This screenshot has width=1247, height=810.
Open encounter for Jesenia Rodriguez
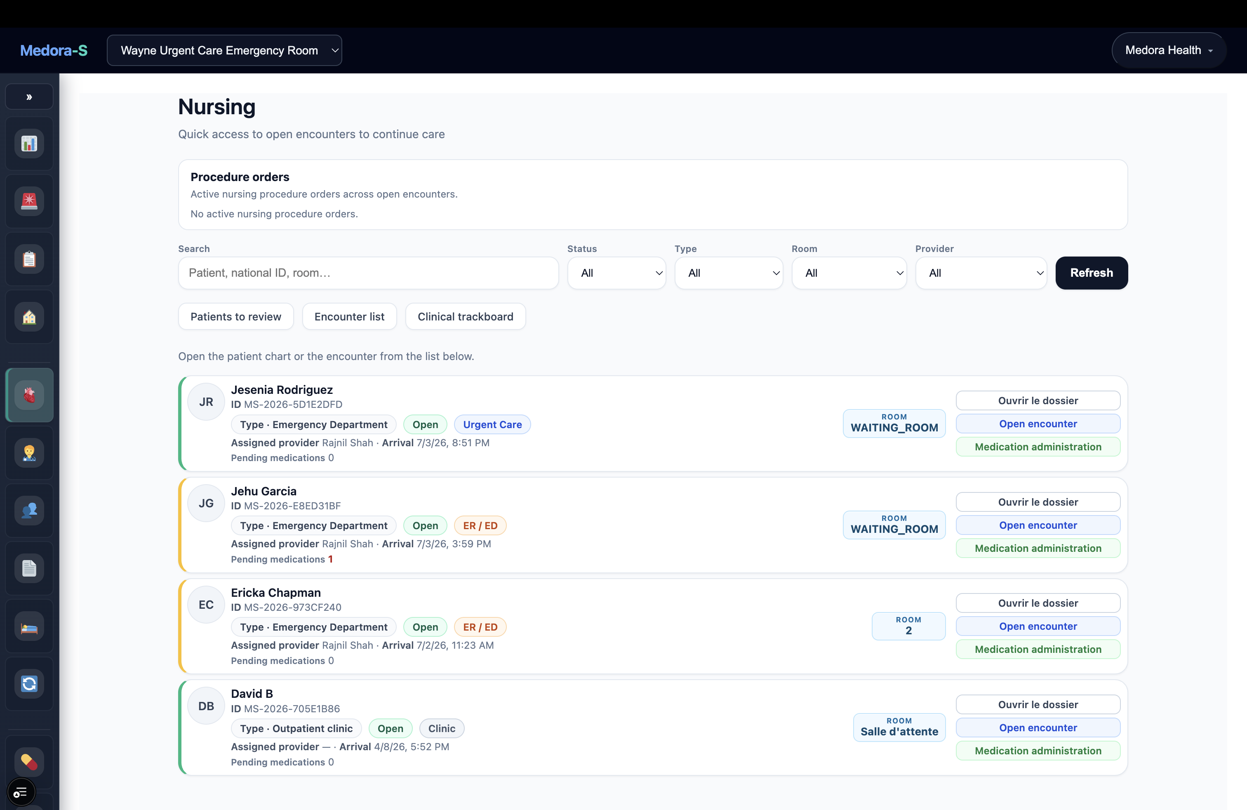tap(1038, 423)
